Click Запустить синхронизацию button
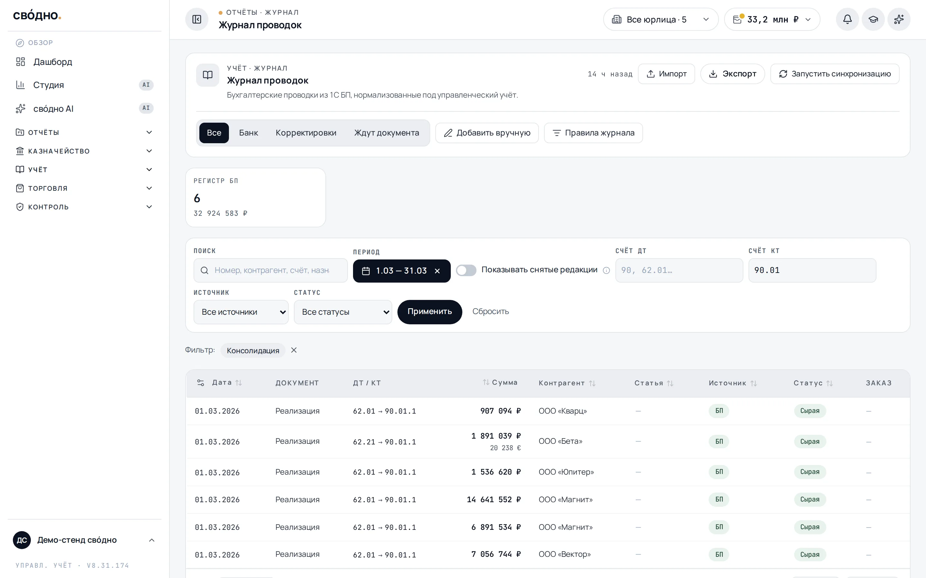Screen dimensions: 926x578 pyautogui.click(x=835, y=74)
